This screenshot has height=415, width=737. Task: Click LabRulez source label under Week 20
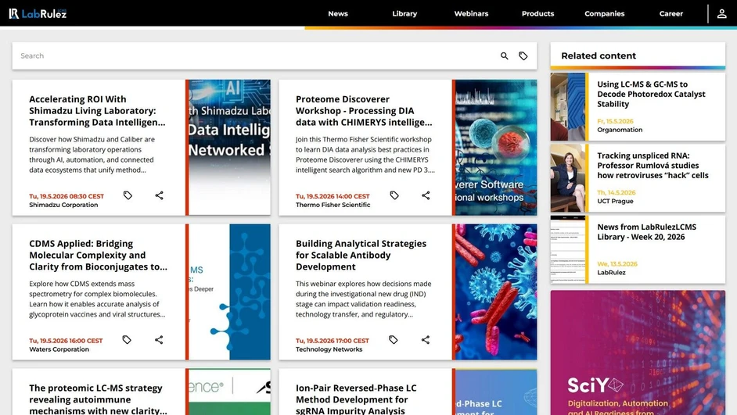tap(611, 273)
